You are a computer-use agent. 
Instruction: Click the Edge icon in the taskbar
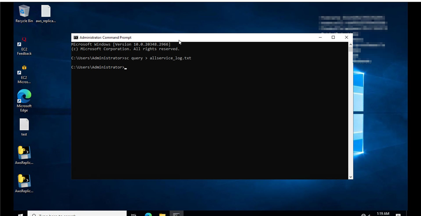[x=148, y=214]
